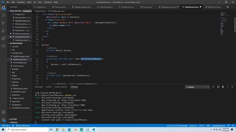Open the Search view in activity bar
The image size is (236, 132).
tap(3, 15)
